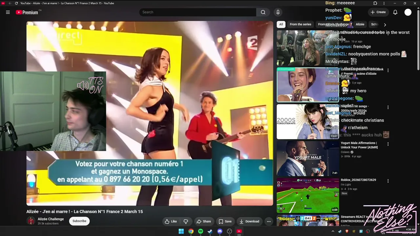Like the Alizée video
The height and width of the screenshot is (236, 420).
(171, 221)
